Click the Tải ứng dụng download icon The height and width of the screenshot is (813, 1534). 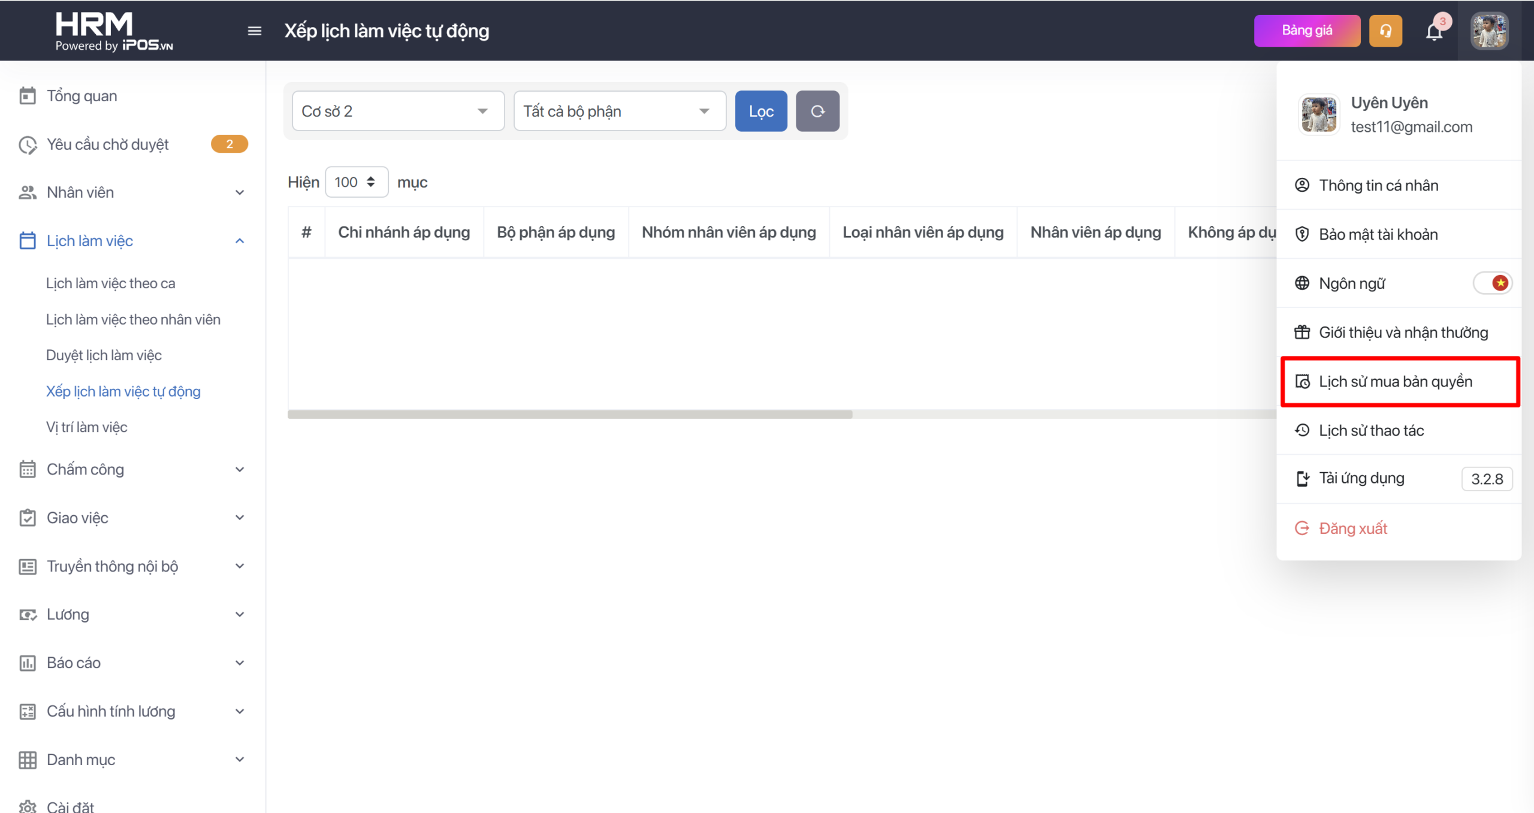[1302, 478]
